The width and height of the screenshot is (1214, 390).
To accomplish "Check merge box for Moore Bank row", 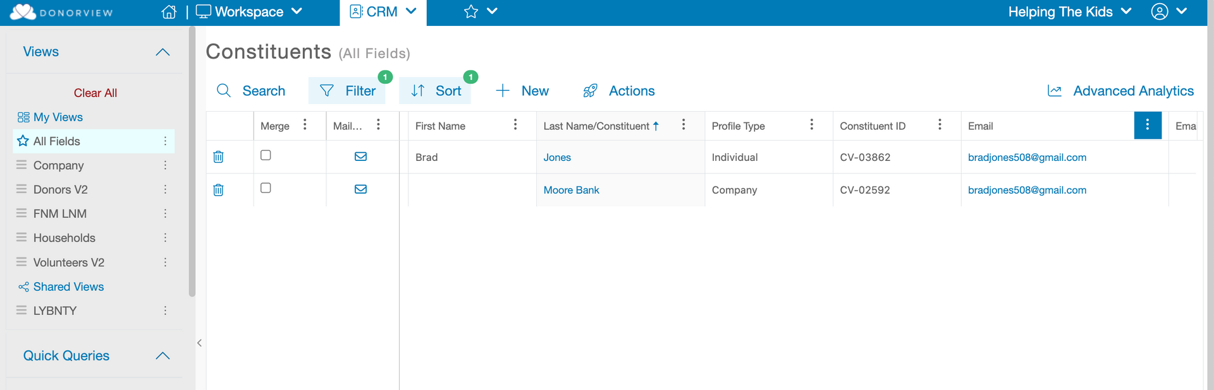I will point(266,188).
